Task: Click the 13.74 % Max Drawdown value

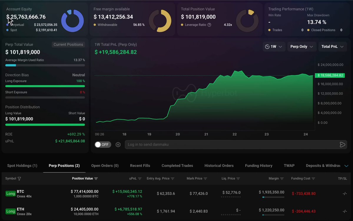Action: pyautogui.click(x=317, y=22)
